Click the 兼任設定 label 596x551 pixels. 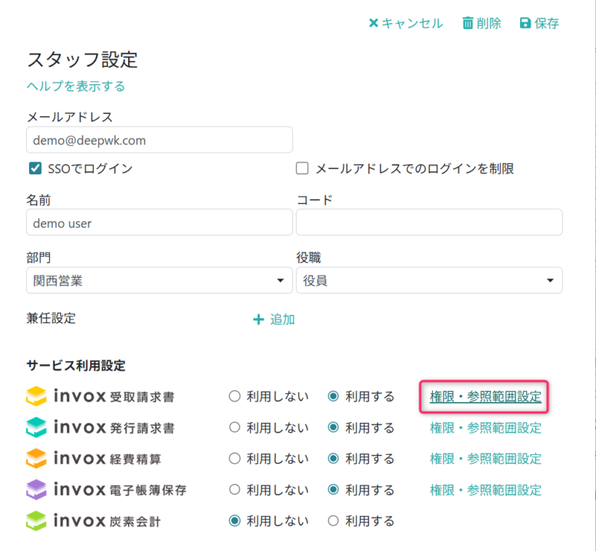click(51, 318)
